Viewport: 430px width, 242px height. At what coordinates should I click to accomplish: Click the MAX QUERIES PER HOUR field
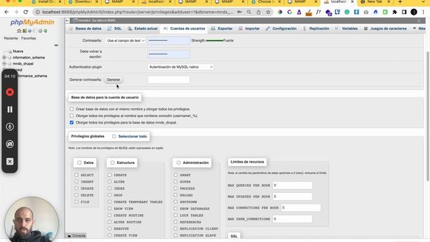click(292, 186)
